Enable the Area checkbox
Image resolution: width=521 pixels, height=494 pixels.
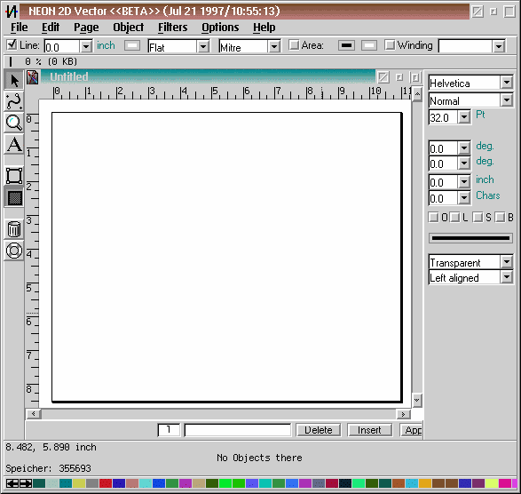pyautogui.click(x=294, y=45)
